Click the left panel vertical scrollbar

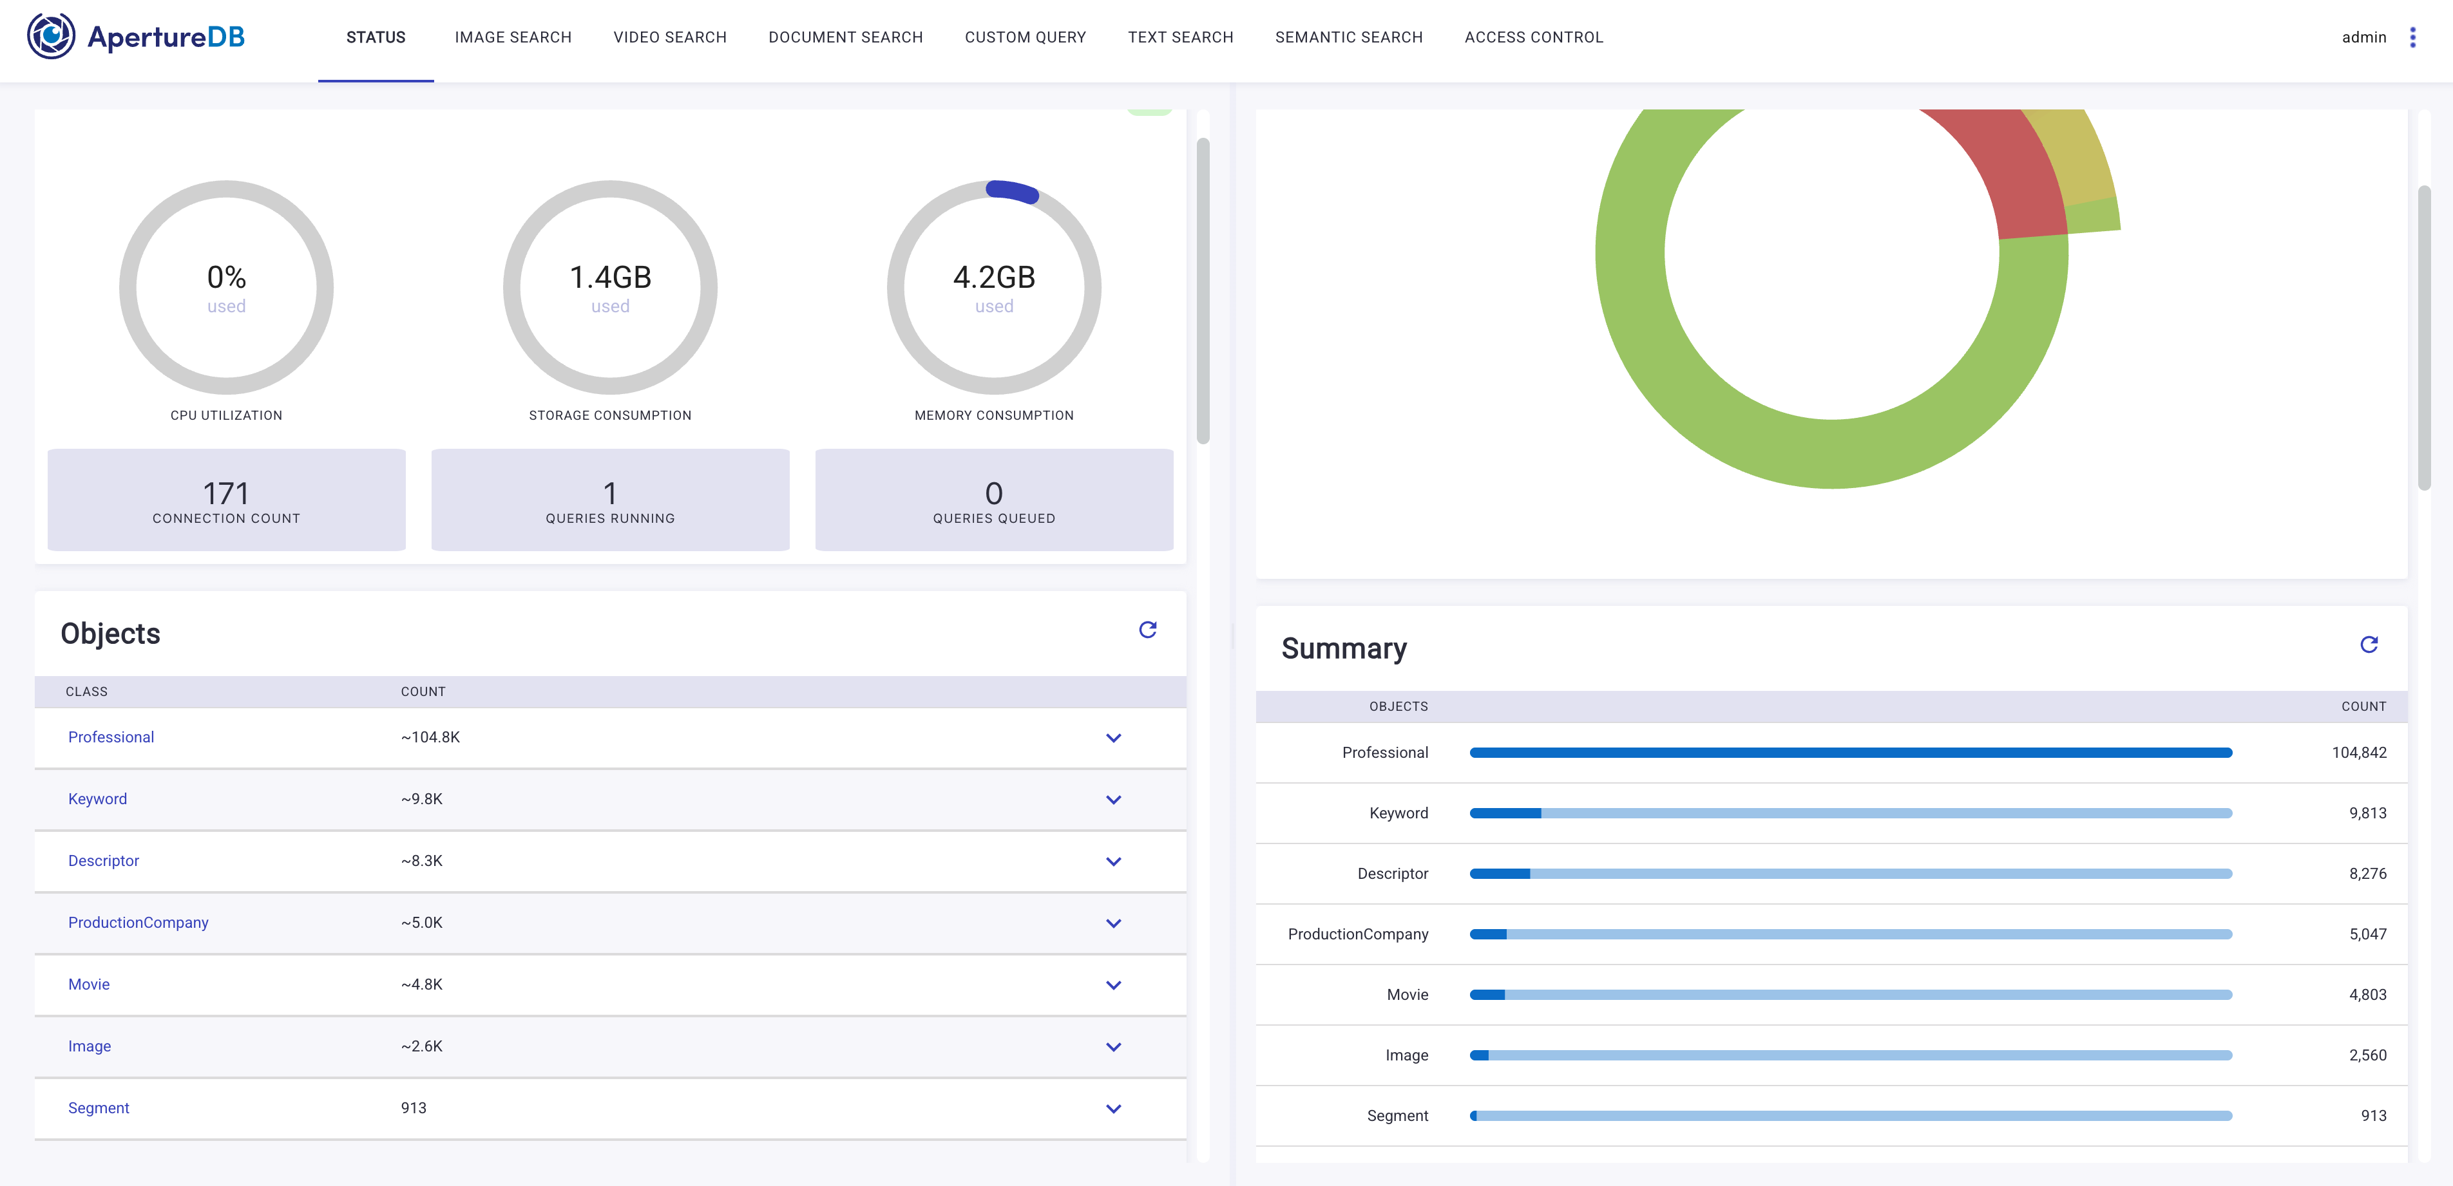pyautogui.click(x=1203, y=290)
